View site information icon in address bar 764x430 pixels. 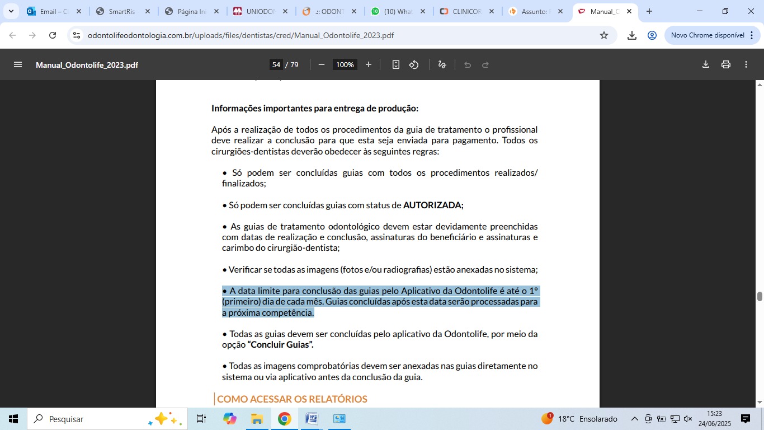pos(77,35)
